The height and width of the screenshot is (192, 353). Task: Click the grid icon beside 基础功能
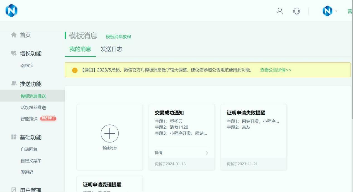point(14,137)
